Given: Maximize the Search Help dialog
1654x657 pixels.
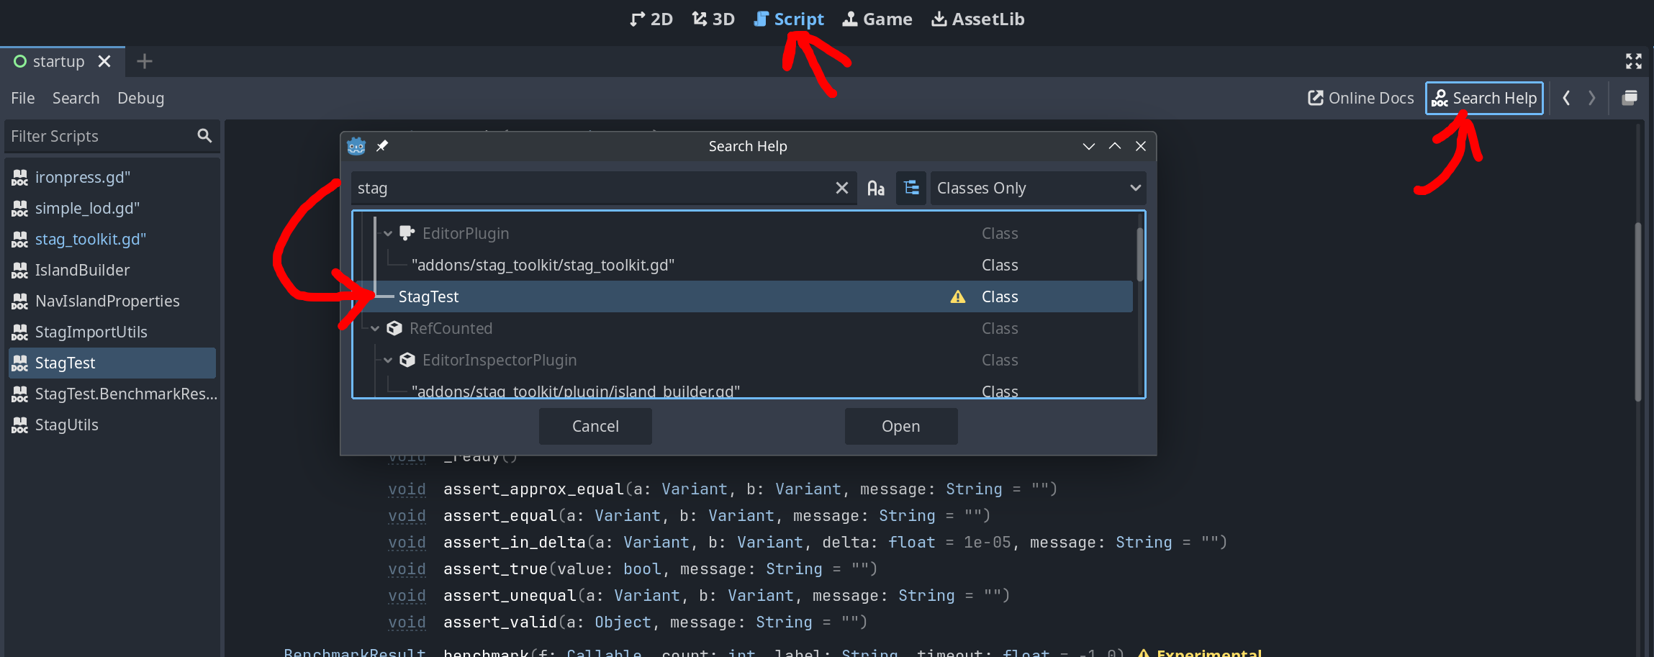Looking at the screenshot, I should click(1115, 146).
